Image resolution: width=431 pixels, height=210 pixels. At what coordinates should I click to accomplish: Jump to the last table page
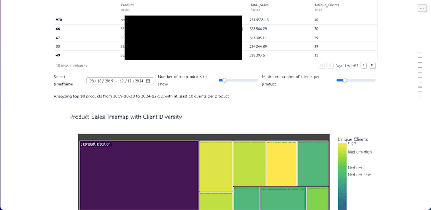(372, 65)
